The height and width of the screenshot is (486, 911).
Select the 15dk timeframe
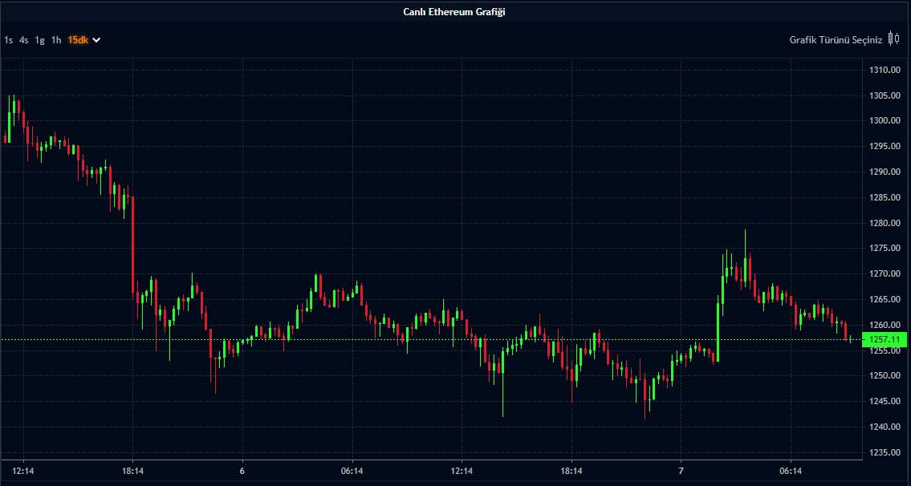tap(78, 40)
